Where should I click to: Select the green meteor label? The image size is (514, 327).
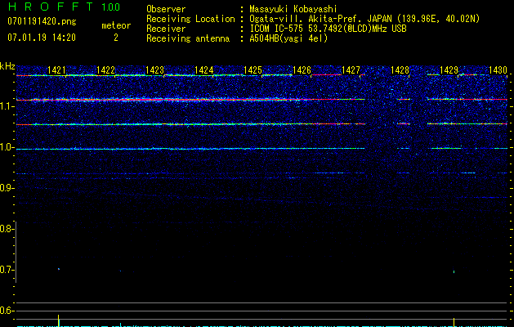(x=115, y=25)
